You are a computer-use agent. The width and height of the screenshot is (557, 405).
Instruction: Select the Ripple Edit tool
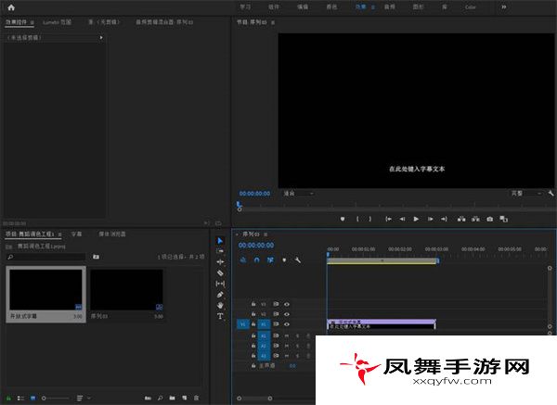pos(220,262)
